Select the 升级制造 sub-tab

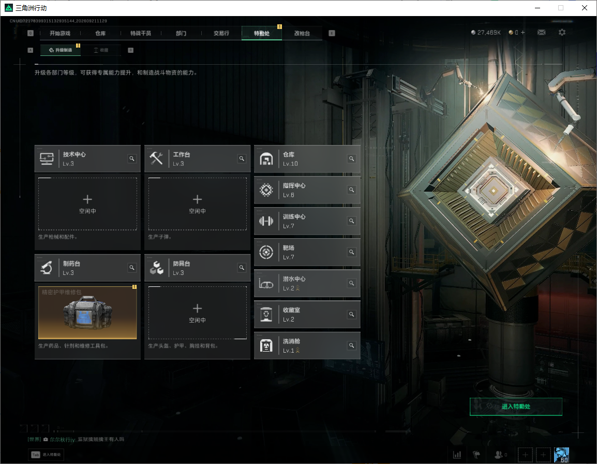point(60,50)
